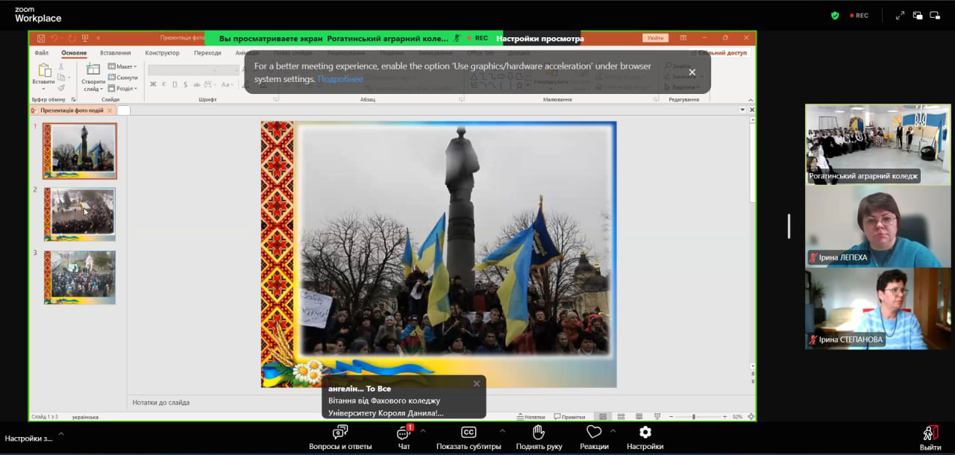
Task: Leave the meeting via Выйти icon
Action: pos(930,433)
